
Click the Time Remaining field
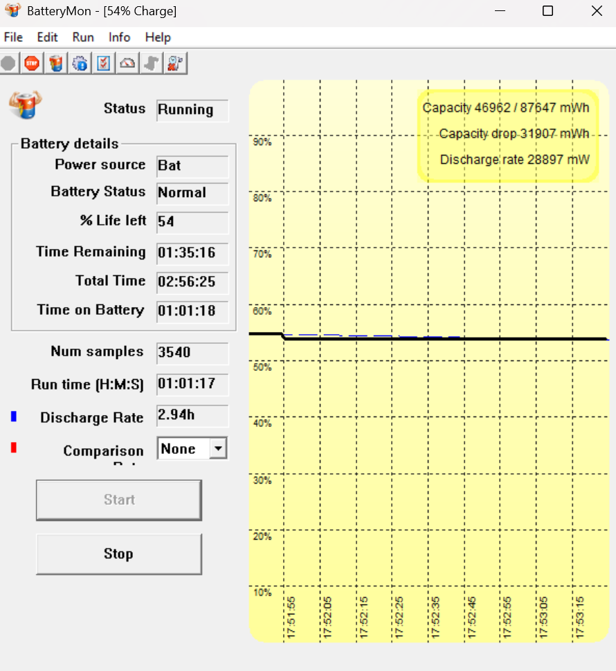click(x=192, y=253)
